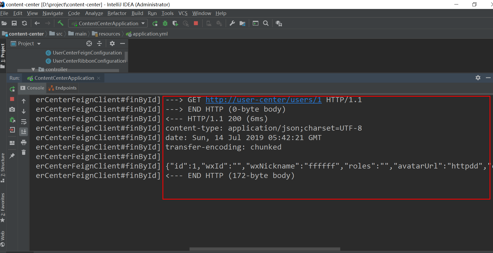This screenshot has width=493, height=253.
Task: Open the Navigate menu
Action: pyautogui.click(x=53, y=13)
